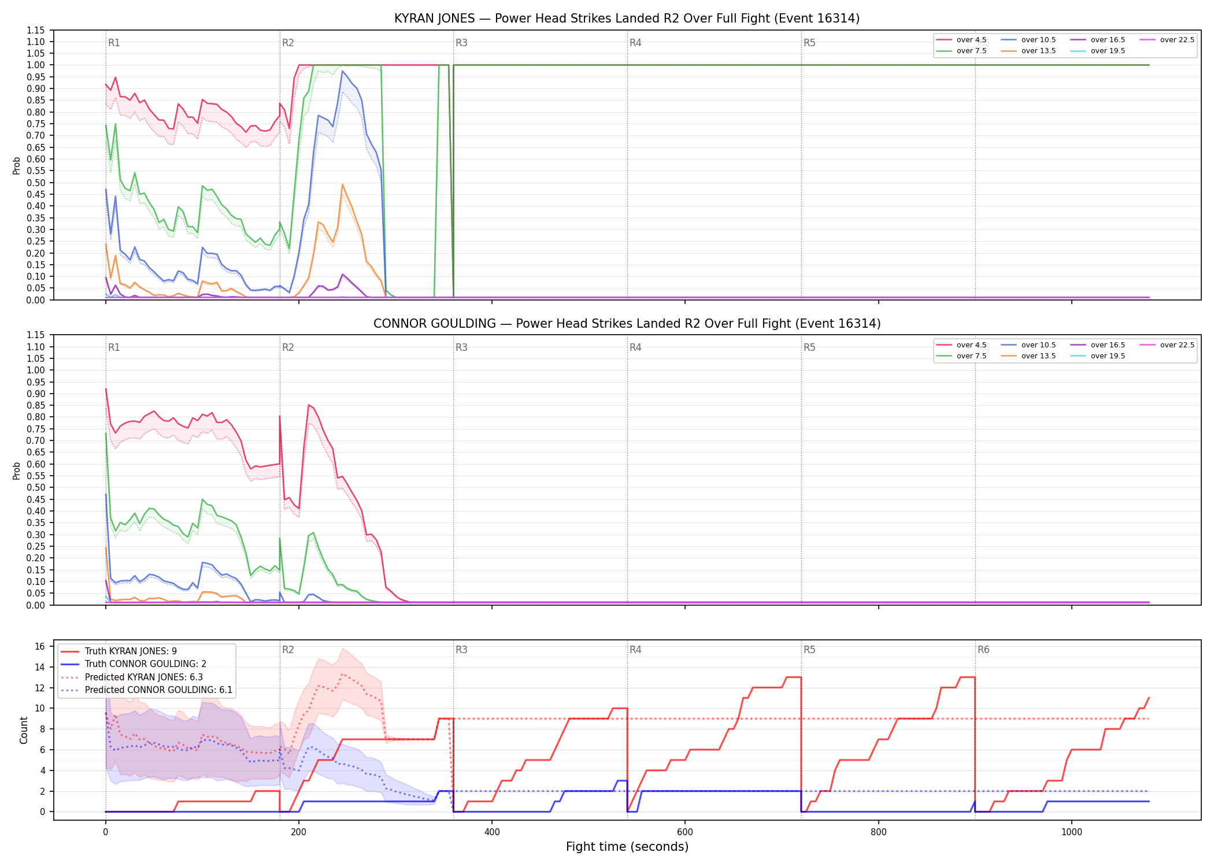Click R4 round label in CONNOR GOULDING chart
The image size is (1214, 867).
pos(635,347)
